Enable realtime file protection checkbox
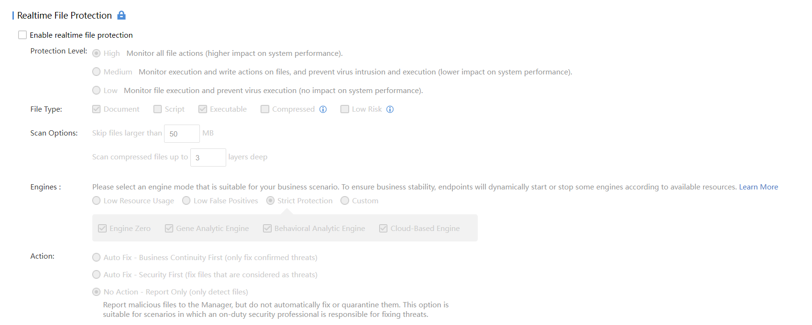Image resolution: width=812 pixels, height=325 pixels. [22, 35]
